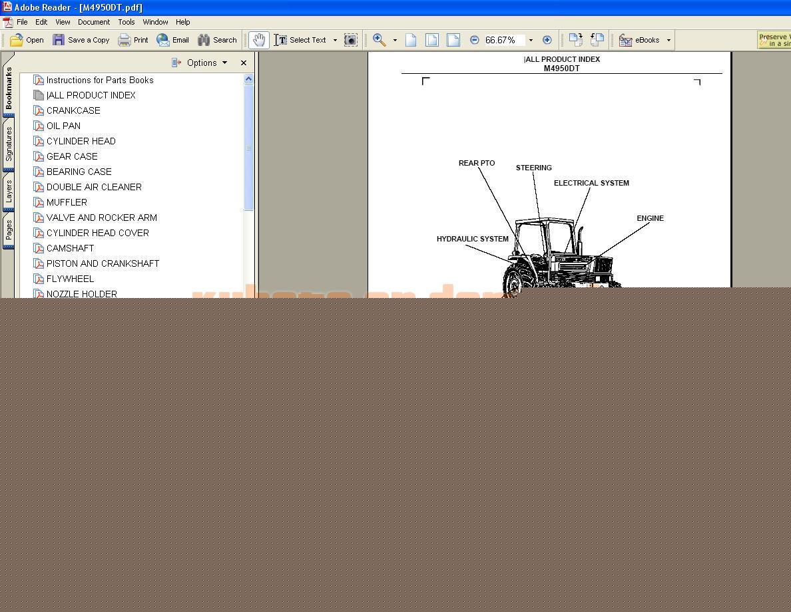Click the CRANKCASE bookmark icon
This screenshot has width=791, height=612.
pos(39,110)
